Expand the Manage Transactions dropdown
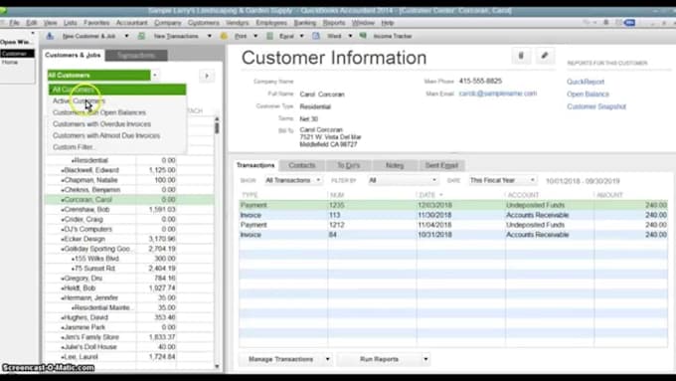 click(285, 359)
